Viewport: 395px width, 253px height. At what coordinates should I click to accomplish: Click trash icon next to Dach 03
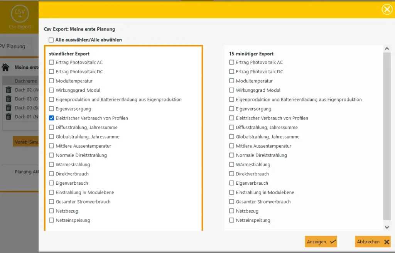8,99
